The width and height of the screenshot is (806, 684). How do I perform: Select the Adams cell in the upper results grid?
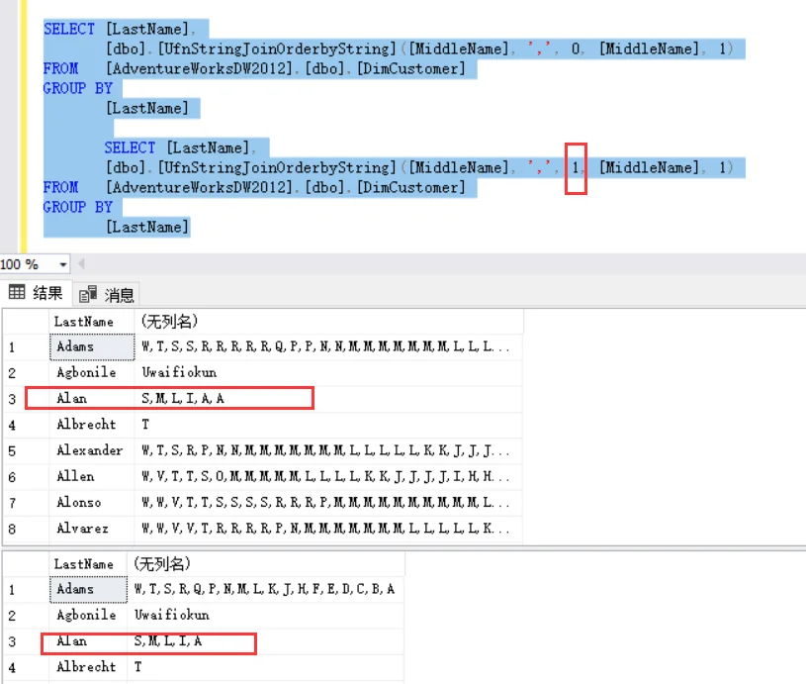pyautogui.click(x=92, y=346)
